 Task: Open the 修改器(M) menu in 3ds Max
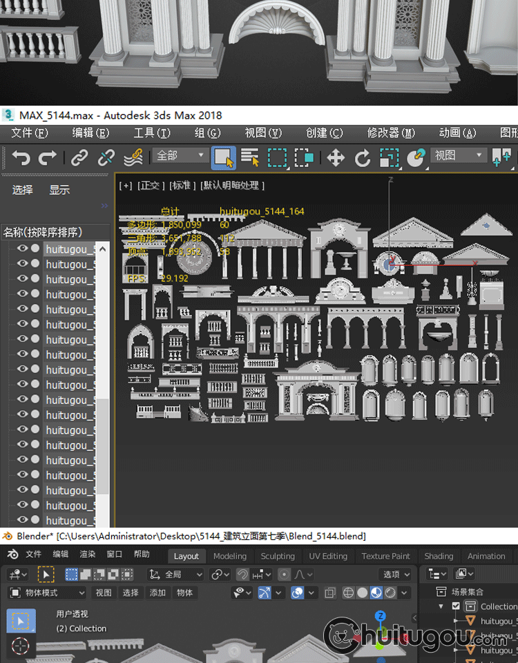[x=391, y=133]
